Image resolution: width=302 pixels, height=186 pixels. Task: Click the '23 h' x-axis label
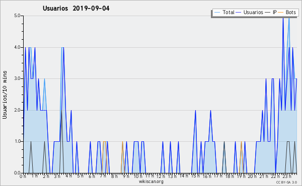point(287,176)
